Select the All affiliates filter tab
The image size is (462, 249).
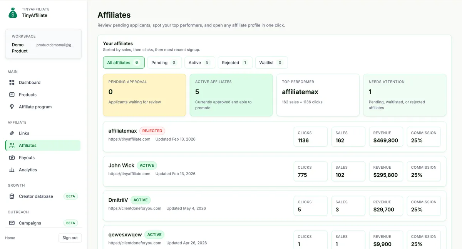click(x=124, y=63)
